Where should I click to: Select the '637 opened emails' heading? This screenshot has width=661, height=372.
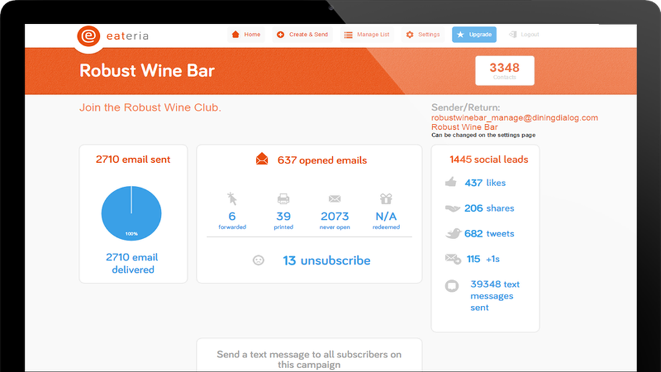pos(322,160)
